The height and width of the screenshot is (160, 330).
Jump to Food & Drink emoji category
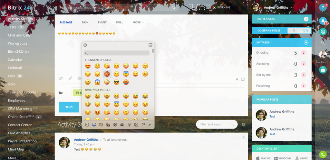108,125
